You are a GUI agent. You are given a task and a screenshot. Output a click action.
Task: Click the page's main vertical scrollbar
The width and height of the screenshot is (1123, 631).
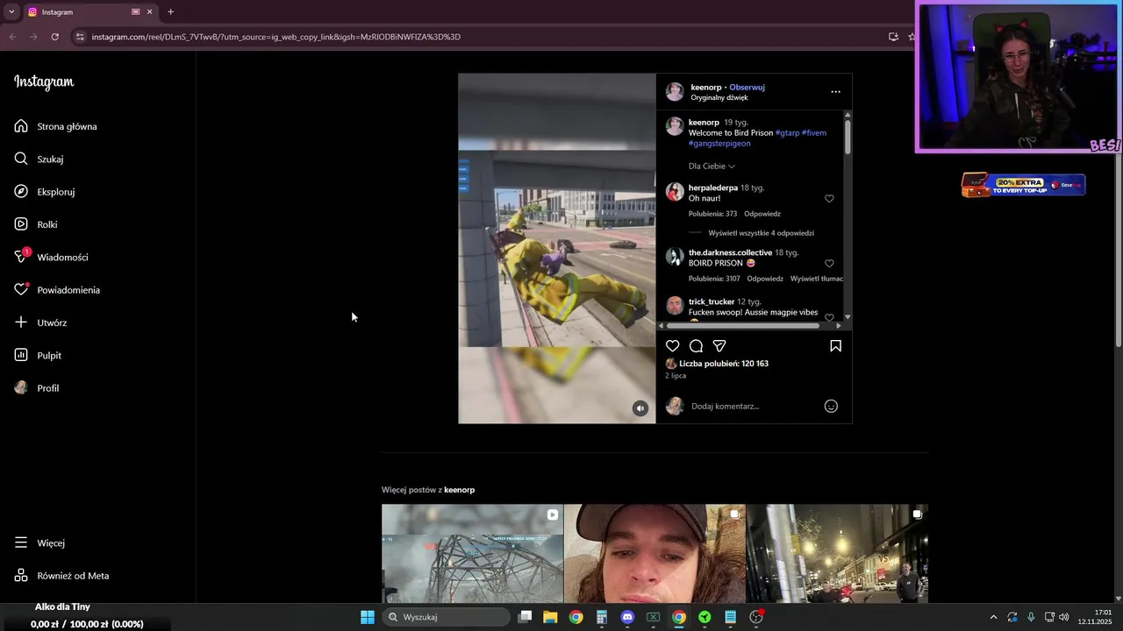coord(1118,202)
